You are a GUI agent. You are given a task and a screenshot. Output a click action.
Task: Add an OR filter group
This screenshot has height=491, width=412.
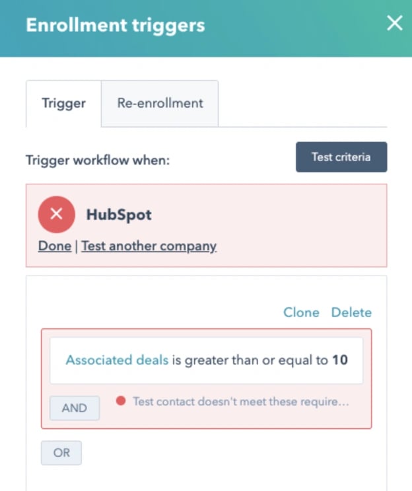coord(61,453)
